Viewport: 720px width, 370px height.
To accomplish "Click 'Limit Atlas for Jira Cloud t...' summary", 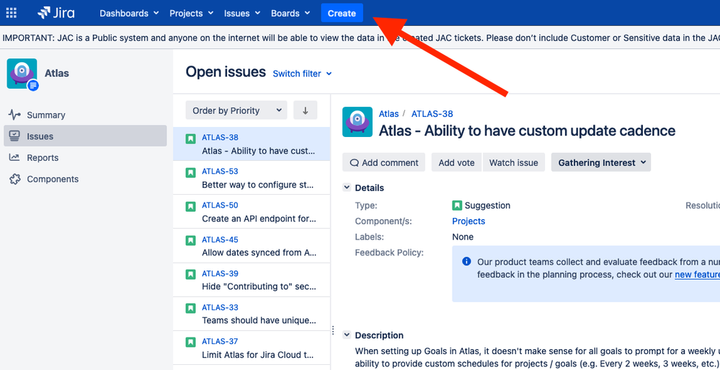I will (259, 355).
